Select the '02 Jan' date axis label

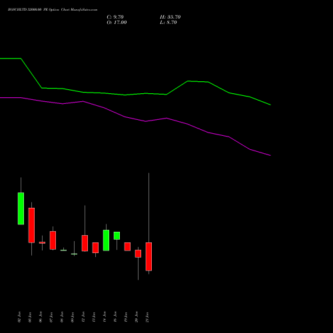tap(19, 317)
